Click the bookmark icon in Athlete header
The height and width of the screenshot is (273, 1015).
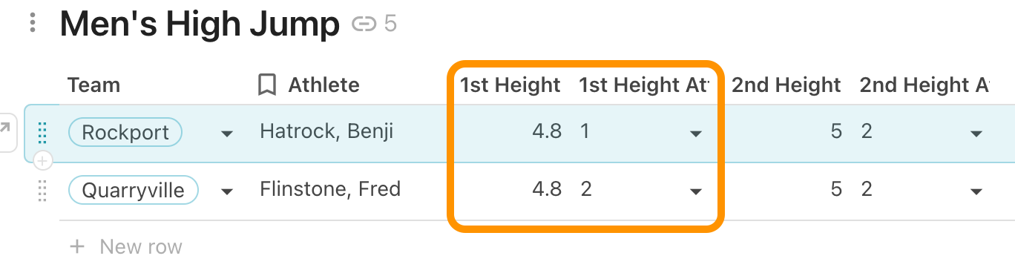267,85
